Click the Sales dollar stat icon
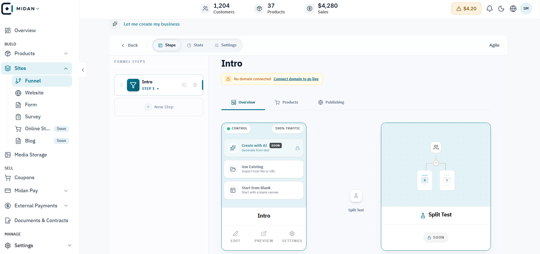The height and width of the screenshot is (254, 540). [310, 9]
